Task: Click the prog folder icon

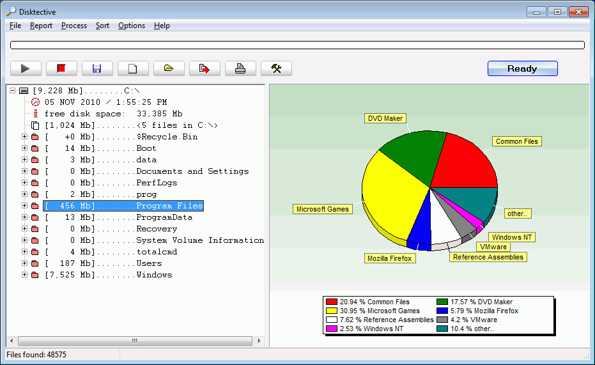Action: pos(35,194)
